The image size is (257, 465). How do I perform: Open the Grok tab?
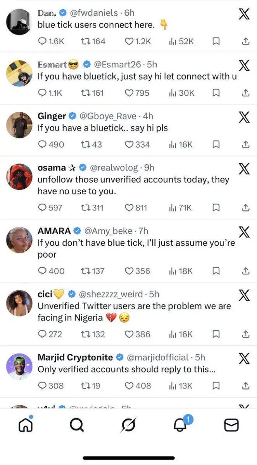[x=128, y=425]
